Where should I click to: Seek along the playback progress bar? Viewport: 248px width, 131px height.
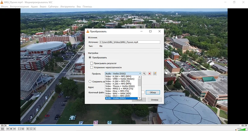pyautogui.click(x=124, y=125)
